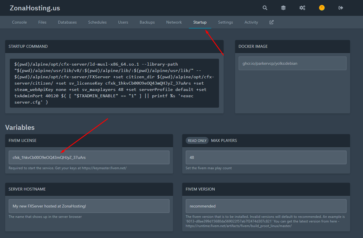Open the external link icon tab
The width and height of the screenshot is (363, 238).
271,22
